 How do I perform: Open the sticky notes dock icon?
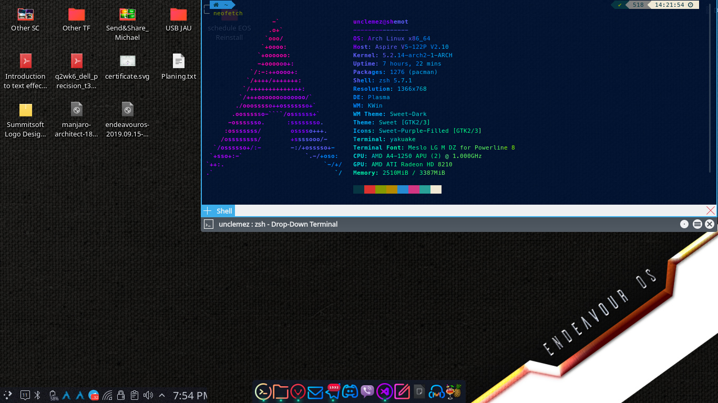(x=419, y=391)
